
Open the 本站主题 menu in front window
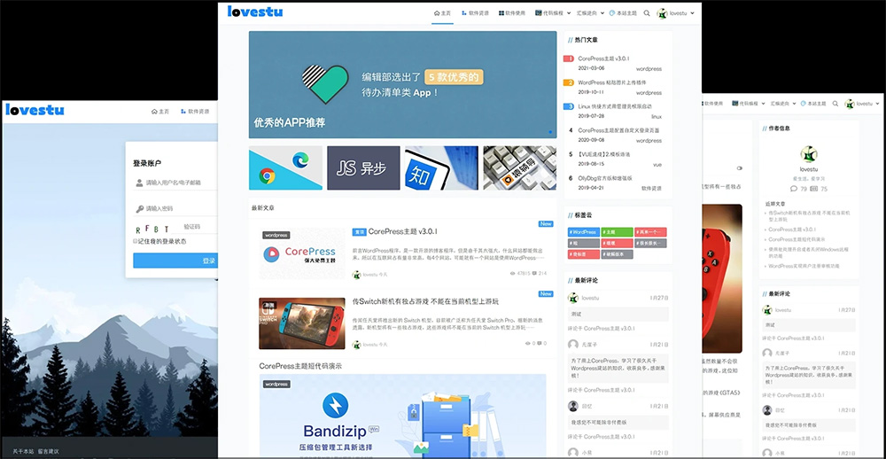pos(624,13)
